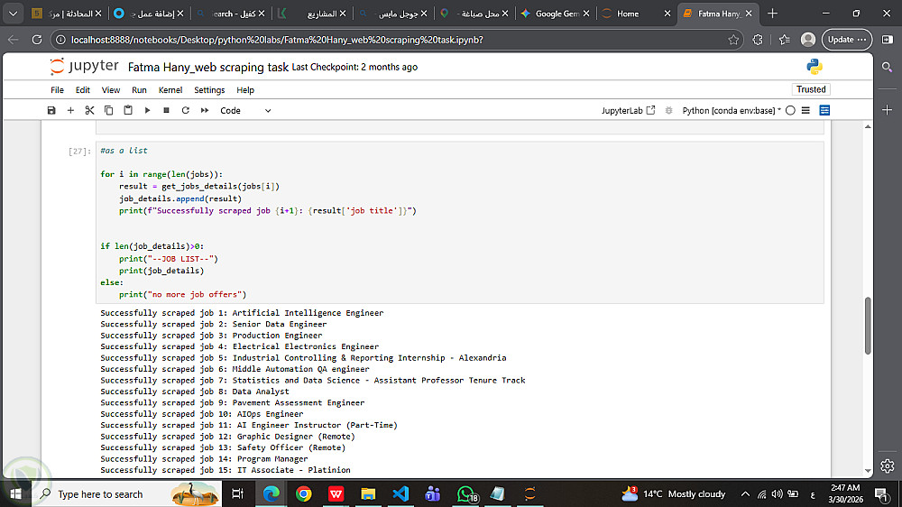The height and width of the screenshot is (507, 902).
Task: Open the Edit menu
Action: click(83, 90)
